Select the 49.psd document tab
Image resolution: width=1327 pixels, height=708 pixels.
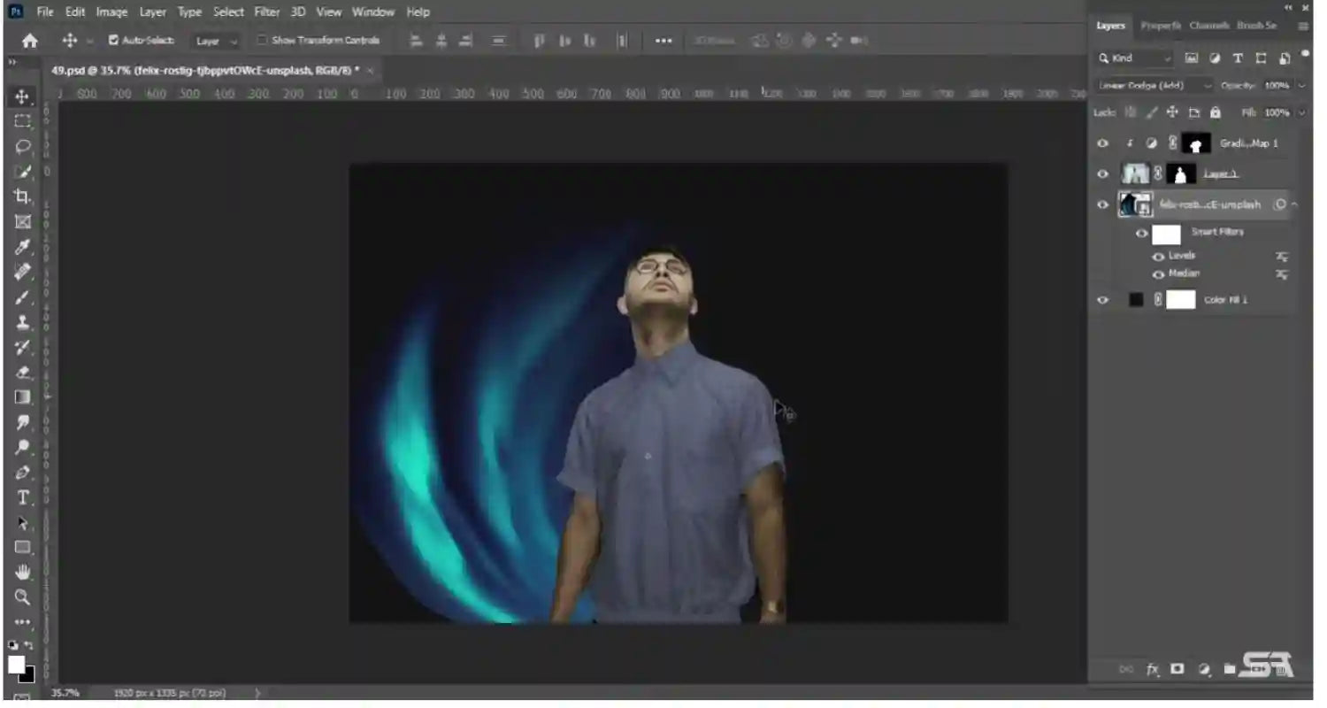(x=205, y=70)
